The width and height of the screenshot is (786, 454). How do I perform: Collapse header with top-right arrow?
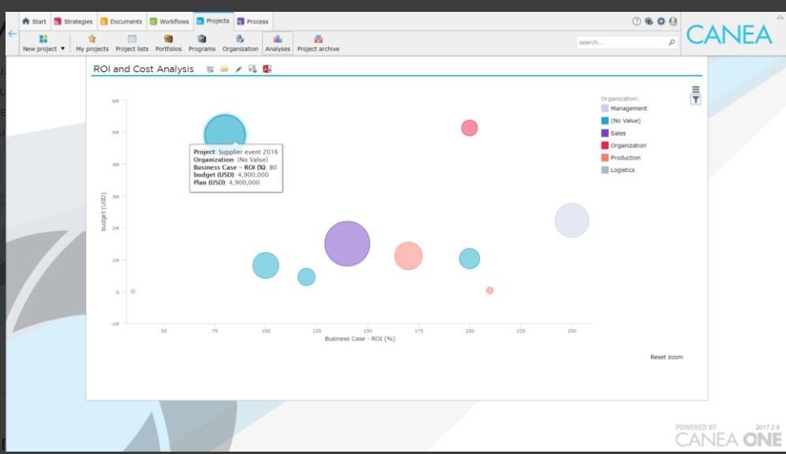(780, 17)
